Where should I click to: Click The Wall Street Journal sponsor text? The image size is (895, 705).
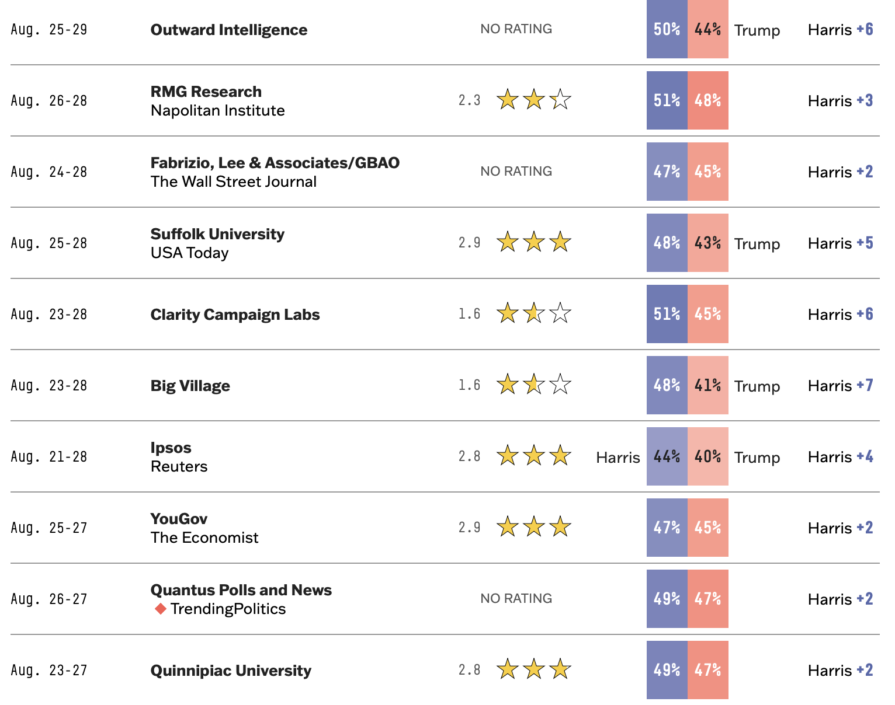(x=234, y=182)
